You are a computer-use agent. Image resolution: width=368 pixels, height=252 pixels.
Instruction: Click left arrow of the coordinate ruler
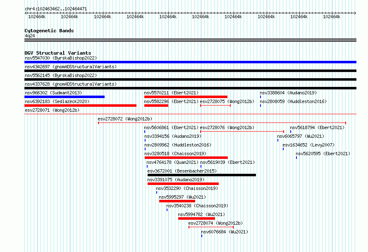click(x=26, y=13)
